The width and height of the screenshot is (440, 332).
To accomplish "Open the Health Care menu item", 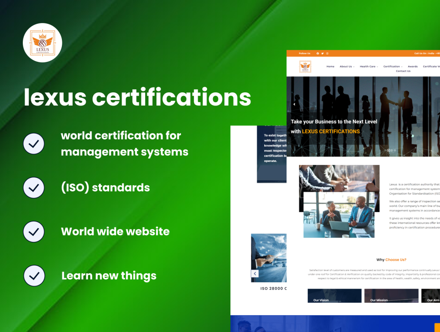I will pos(368,67).
